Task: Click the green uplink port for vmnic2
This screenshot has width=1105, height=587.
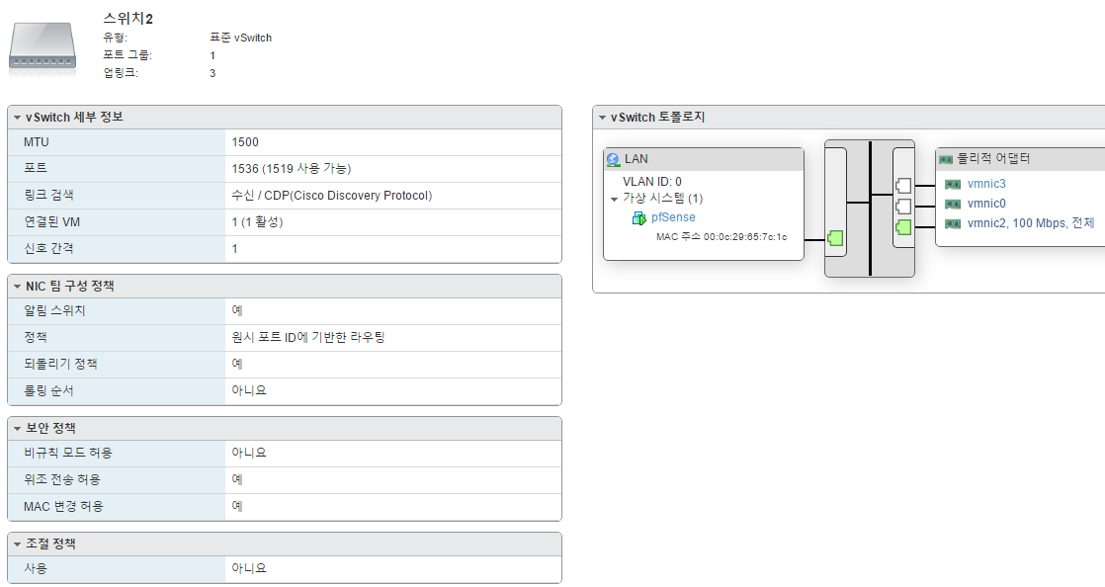Action: point(903,227)
